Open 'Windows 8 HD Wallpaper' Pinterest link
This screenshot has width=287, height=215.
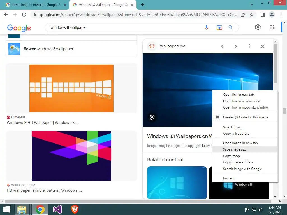pyautogui.click(x=43, y=123)
